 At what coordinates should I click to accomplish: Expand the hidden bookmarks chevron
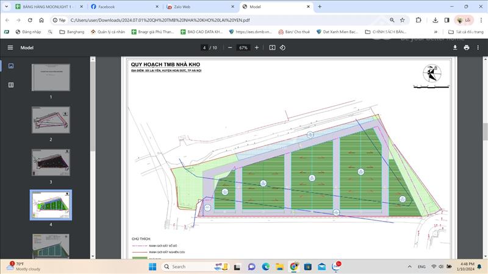[x=436, y=32]
